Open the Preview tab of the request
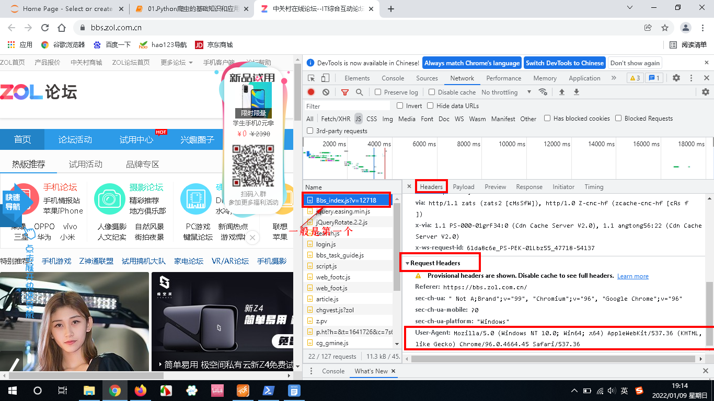The image size is (714, 401). click(x=495, y=186)
